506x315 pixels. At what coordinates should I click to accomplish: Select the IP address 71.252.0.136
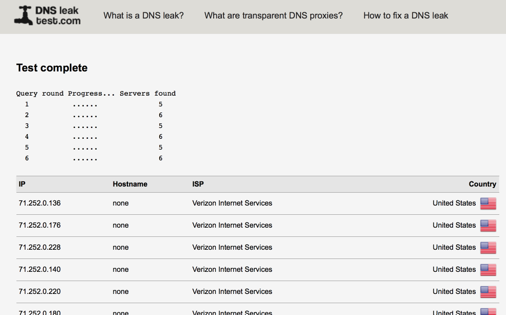pyautogui.click(x=40, y=203)
